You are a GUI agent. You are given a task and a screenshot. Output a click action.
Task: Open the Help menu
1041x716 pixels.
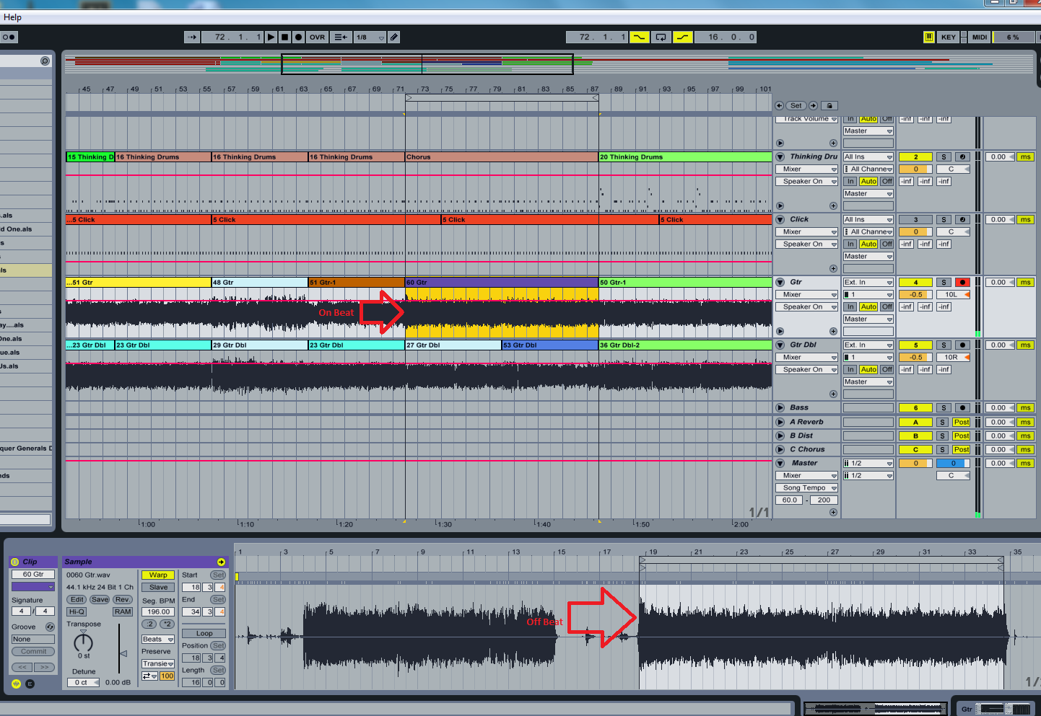coord(12,17)
